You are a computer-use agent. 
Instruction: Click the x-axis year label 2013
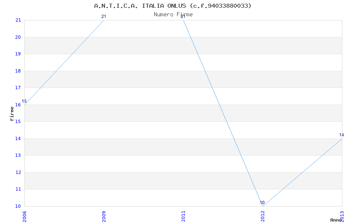pyautogui.click(x=342, y=217)
